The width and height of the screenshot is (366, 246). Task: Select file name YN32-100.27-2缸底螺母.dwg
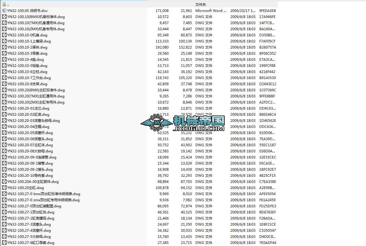point(31,218)
